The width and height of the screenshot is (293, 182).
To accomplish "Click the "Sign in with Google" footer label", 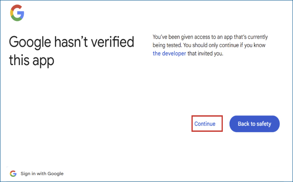I will (42, 174).
